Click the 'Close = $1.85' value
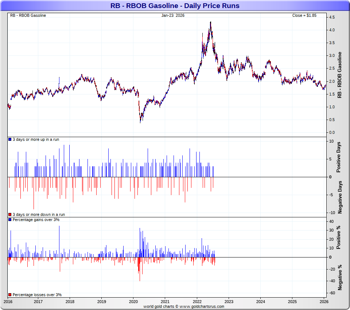The image size is (350, 310). click(x=304, y=15)
